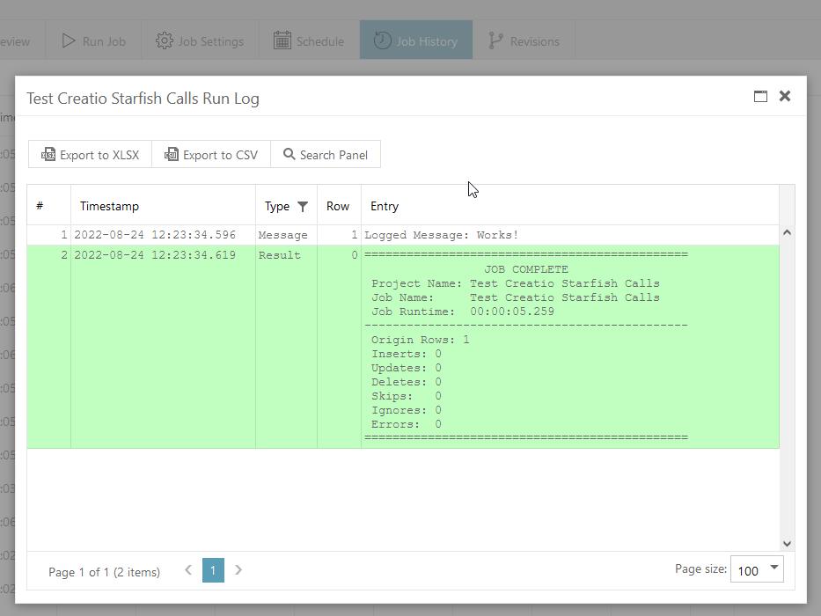Screen dimensions: 821x616
Task: Switch to the Job History tab
Action: coord(416,40)
